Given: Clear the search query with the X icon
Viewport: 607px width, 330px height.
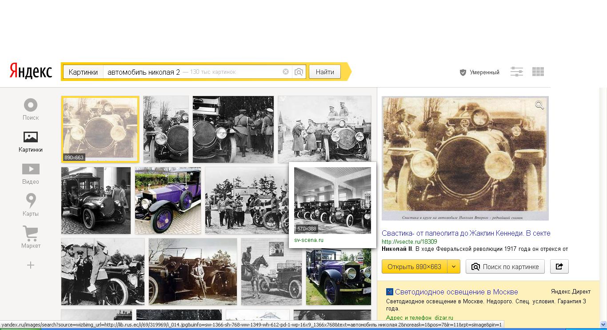Looking at the screenshot, I should tap(286, 72).
